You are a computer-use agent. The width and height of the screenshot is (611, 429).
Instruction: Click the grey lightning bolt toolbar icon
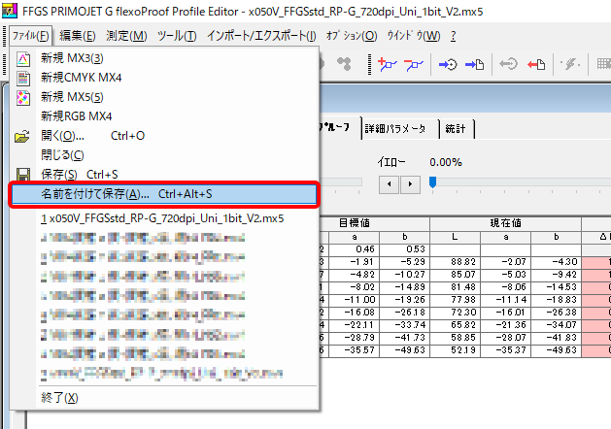(x=570, y=64)
